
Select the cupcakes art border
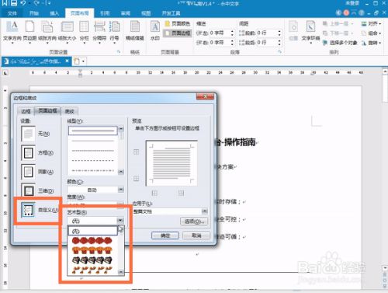(92, 250)
